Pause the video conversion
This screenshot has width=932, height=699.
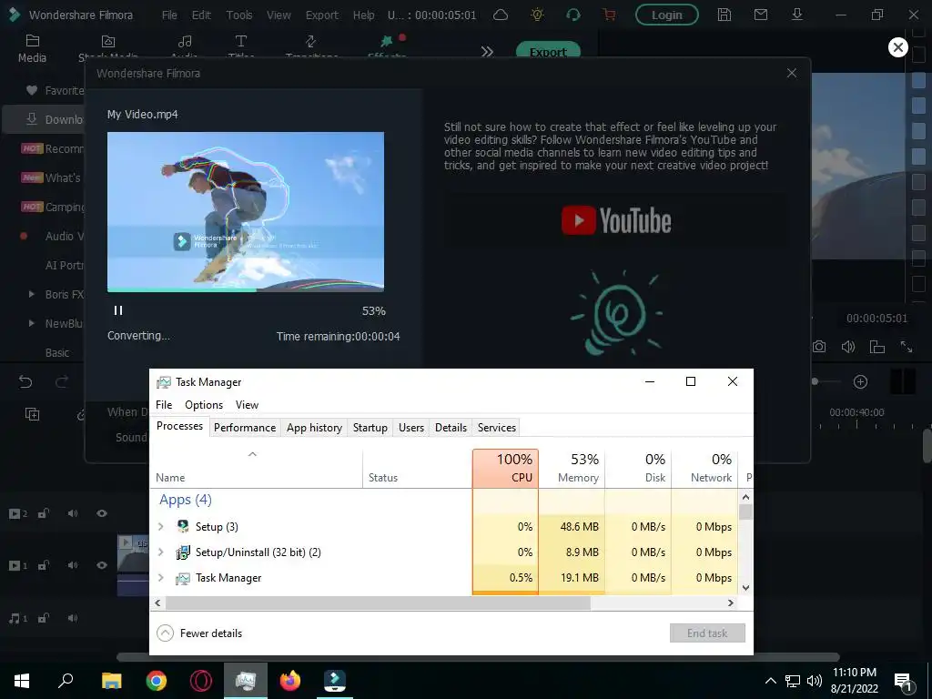pyautogui.click(x=118, y=310)
